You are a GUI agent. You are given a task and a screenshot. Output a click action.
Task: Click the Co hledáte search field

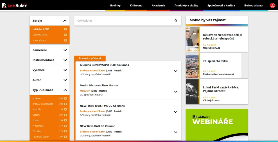[x=124, y=21]
